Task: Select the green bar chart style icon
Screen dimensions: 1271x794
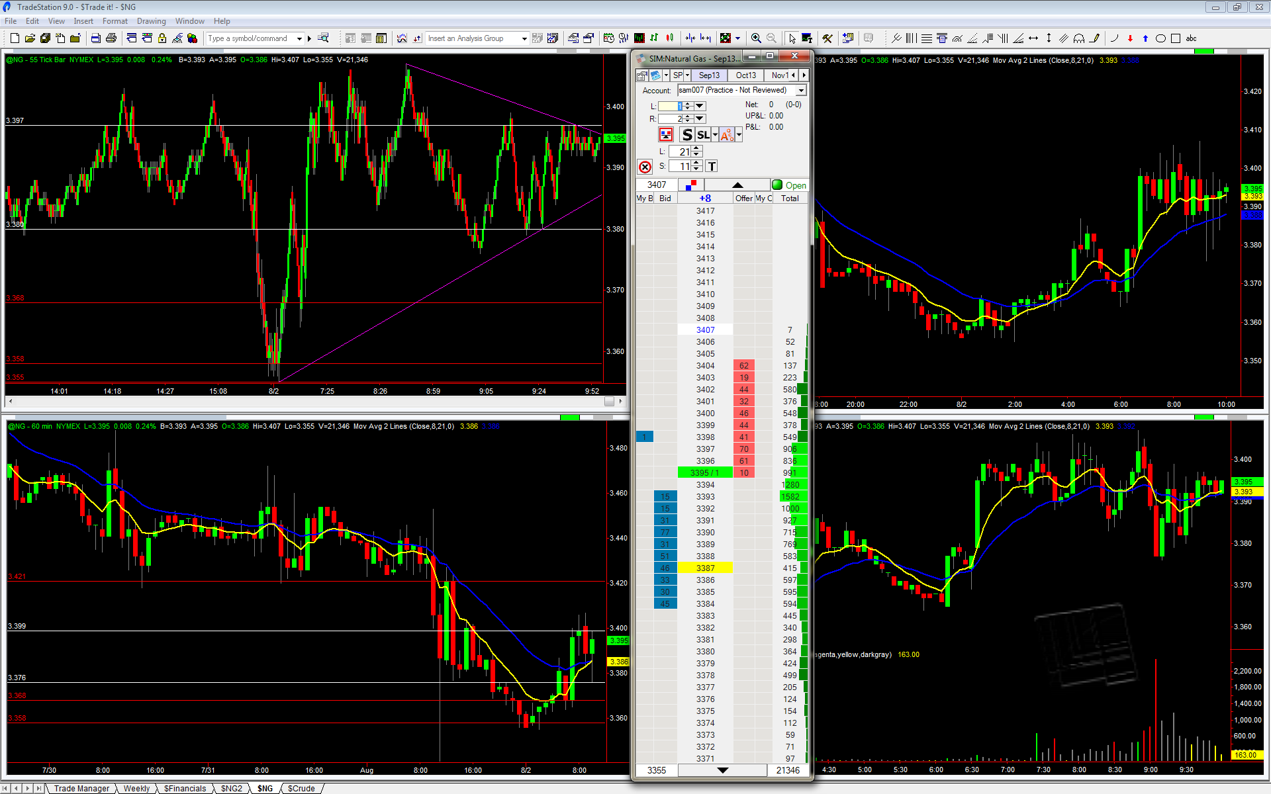Action: pyautogui.click(x=654, y=38)
